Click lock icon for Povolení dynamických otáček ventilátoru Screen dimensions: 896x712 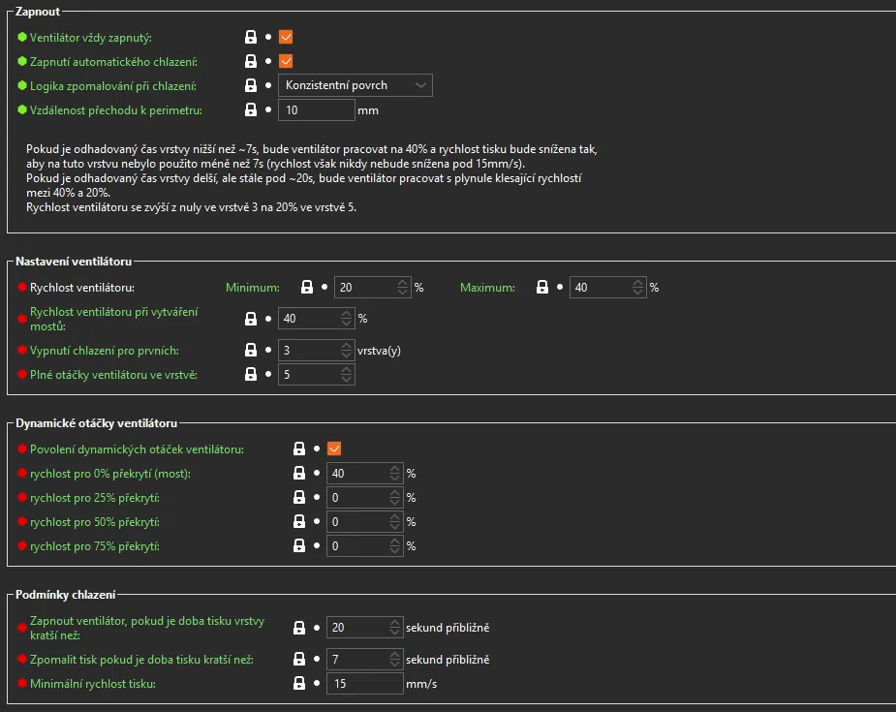click(299, 449)
